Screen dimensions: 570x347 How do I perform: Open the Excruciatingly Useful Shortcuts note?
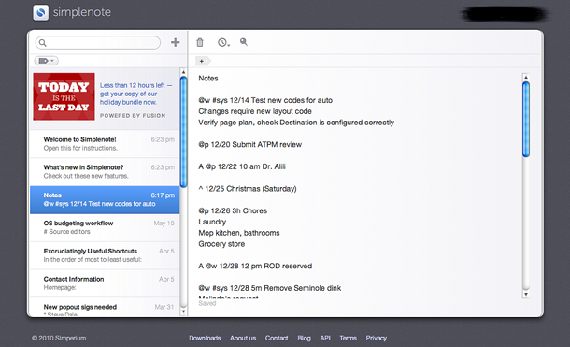105,255
